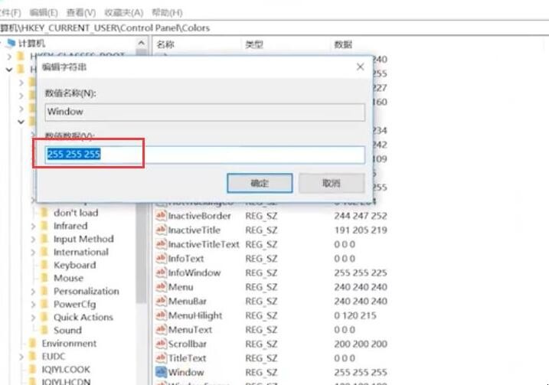The height and width of the screenshot is (385, 549).
Task: Select the Environment folder icon
Action: (33, 344)
